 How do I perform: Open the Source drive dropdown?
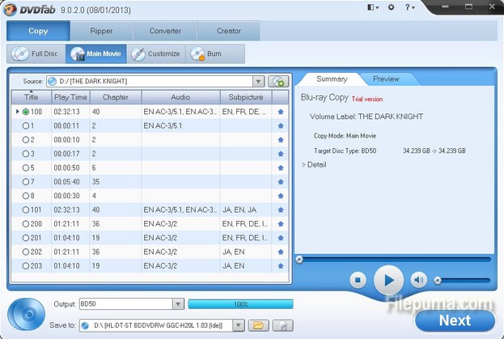tap(258, 81)
